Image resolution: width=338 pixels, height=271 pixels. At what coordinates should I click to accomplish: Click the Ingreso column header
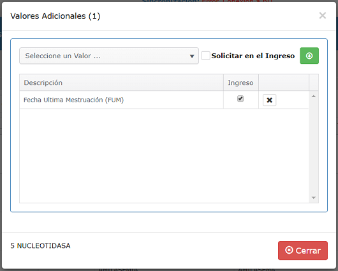tap(241, 82)
